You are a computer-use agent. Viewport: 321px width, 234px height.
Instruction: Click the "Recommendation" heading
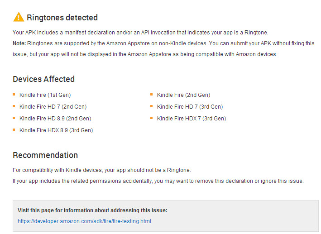(x=45, y=155)
